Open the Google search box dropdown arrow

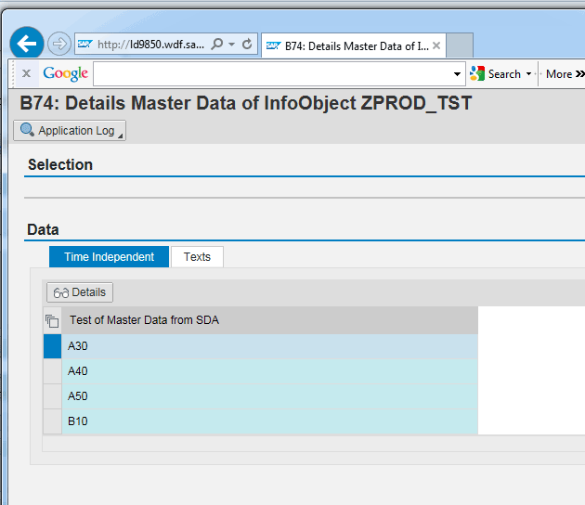[x=458, y=74]
